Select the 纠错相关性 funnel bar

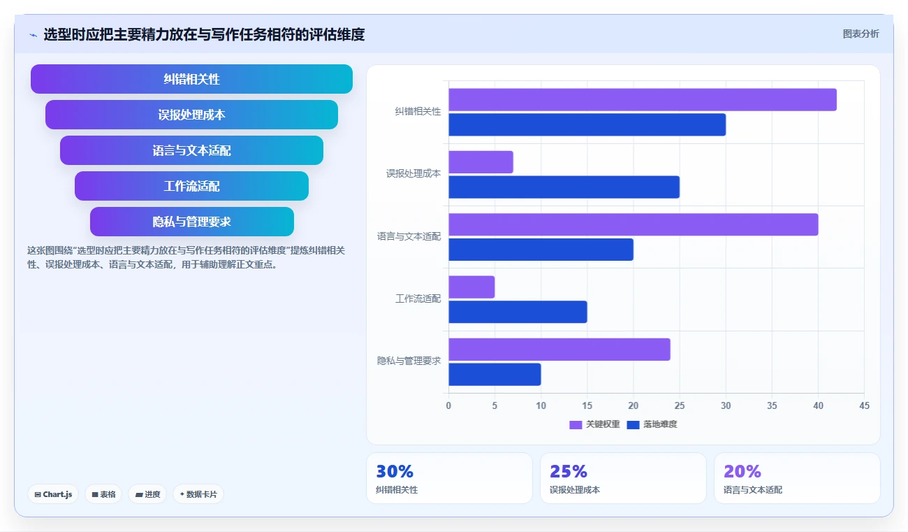point(191,79)
